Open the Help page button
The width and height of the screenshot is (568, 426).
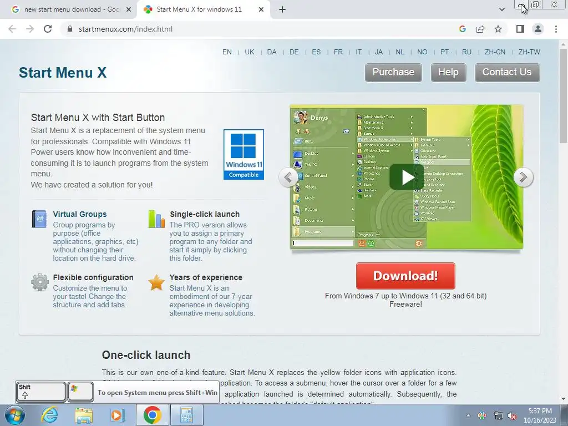(x=448, y=73)
